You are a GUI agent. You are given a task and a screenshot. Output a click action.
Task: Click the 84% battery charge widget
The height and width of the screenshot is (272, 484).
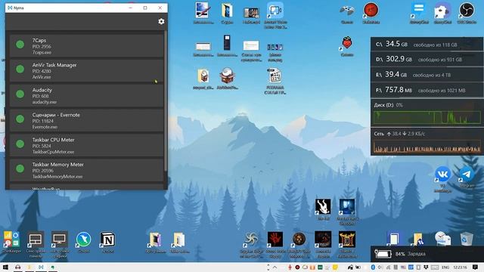tap(427, 254)
